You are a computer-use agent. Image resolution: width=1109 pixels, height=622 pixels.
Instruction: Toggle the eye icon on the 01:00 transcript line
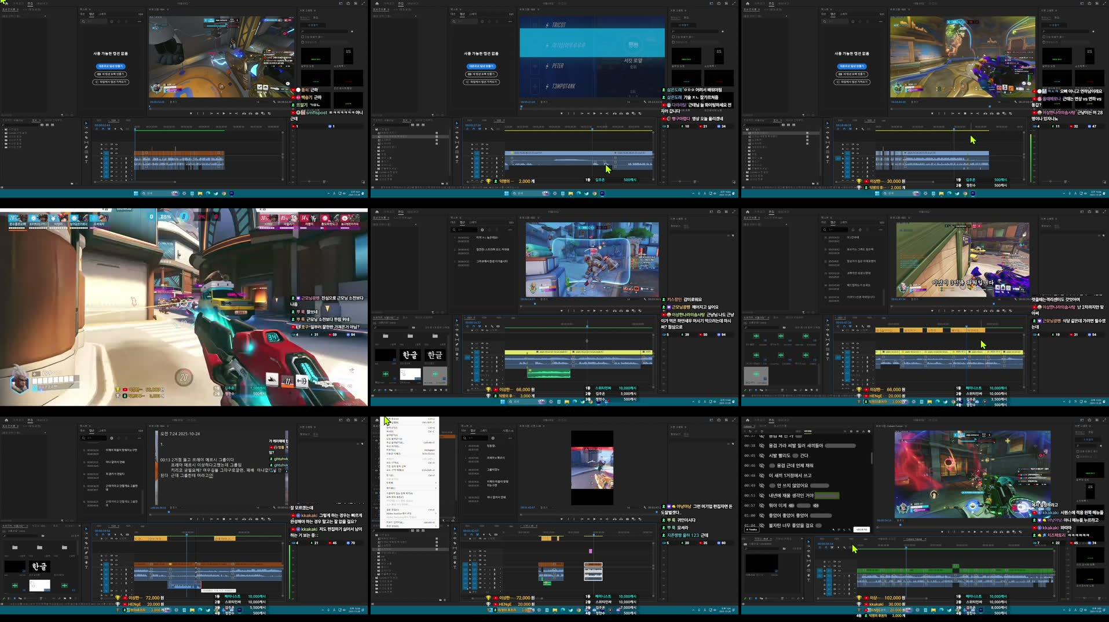(762, 515)
